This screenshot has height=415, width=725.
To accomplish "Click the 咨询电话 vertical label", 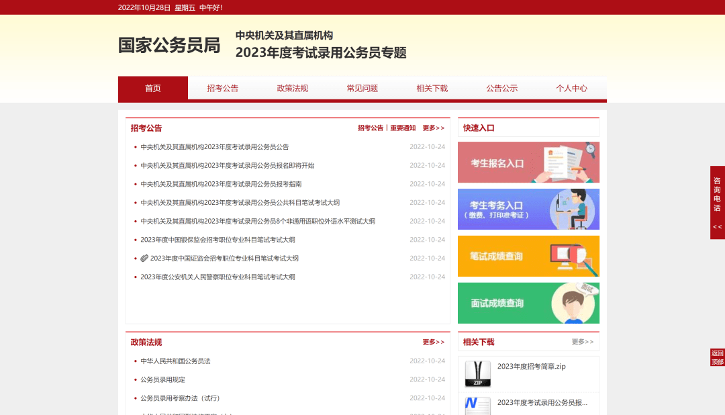I will click(717, 194).
